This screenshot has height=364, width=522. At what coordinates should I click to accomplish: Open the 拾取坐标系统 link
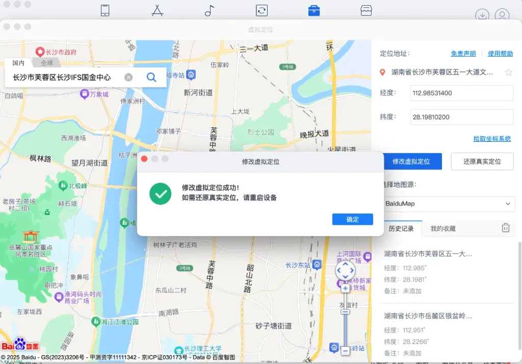point(492,139)
